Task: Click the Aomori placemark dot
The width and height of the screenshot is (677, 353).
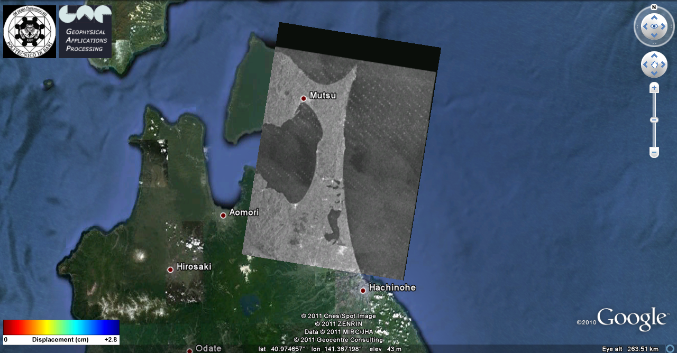Action: [x=223, y=215]
